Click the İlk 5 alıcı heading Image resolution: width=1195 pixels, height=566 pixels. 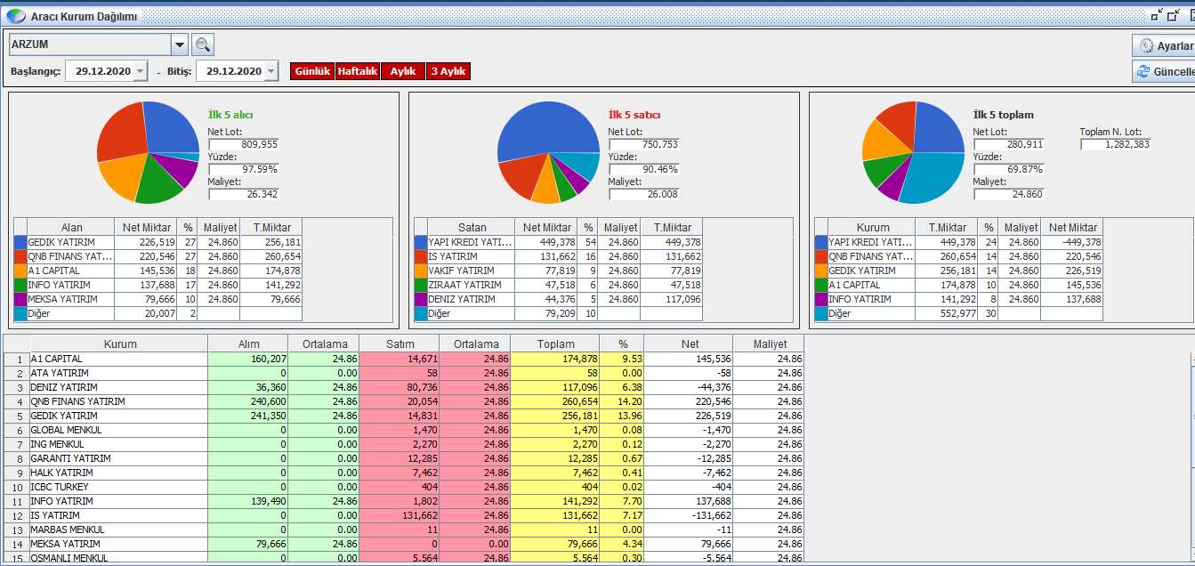click(x=230, y=115)
